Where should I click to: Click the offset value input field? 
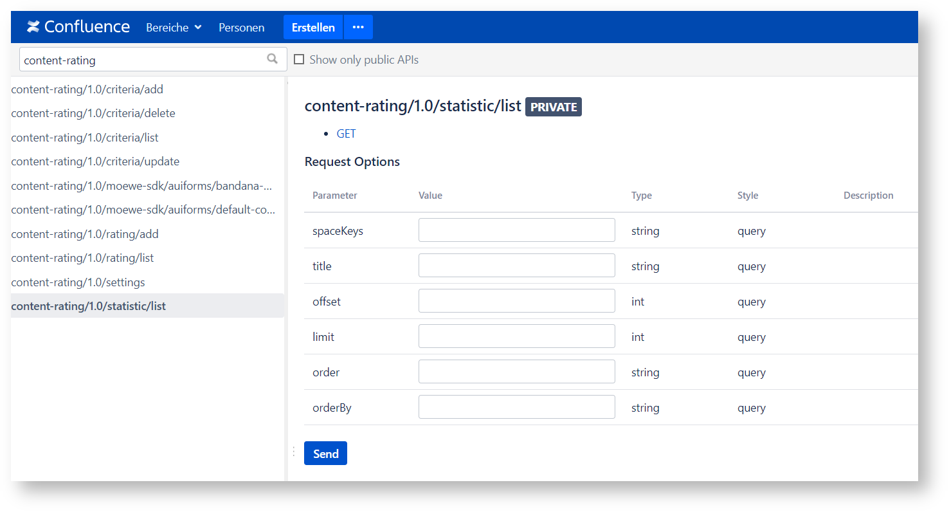click(516, 301)
